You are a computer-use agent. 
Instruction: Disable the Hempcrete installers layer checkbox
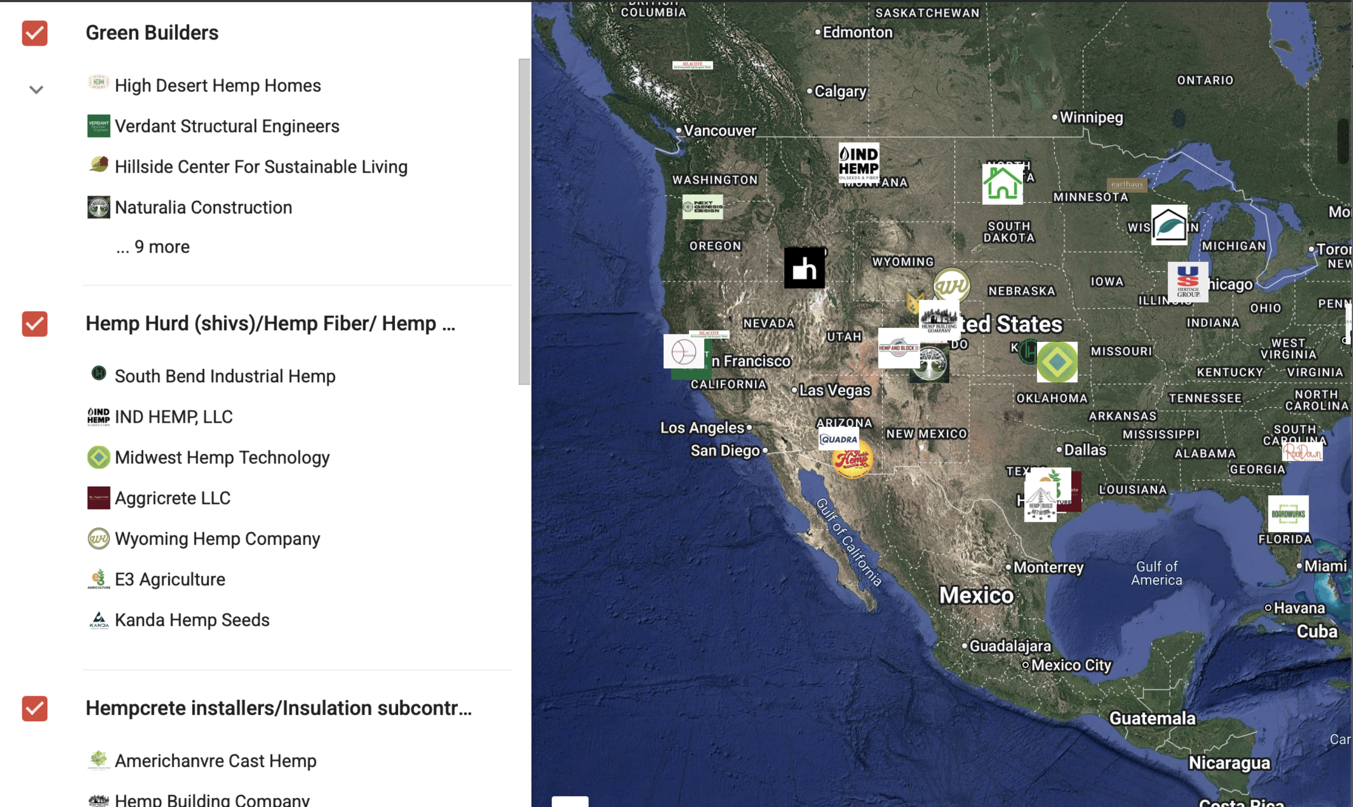[35, 709]
